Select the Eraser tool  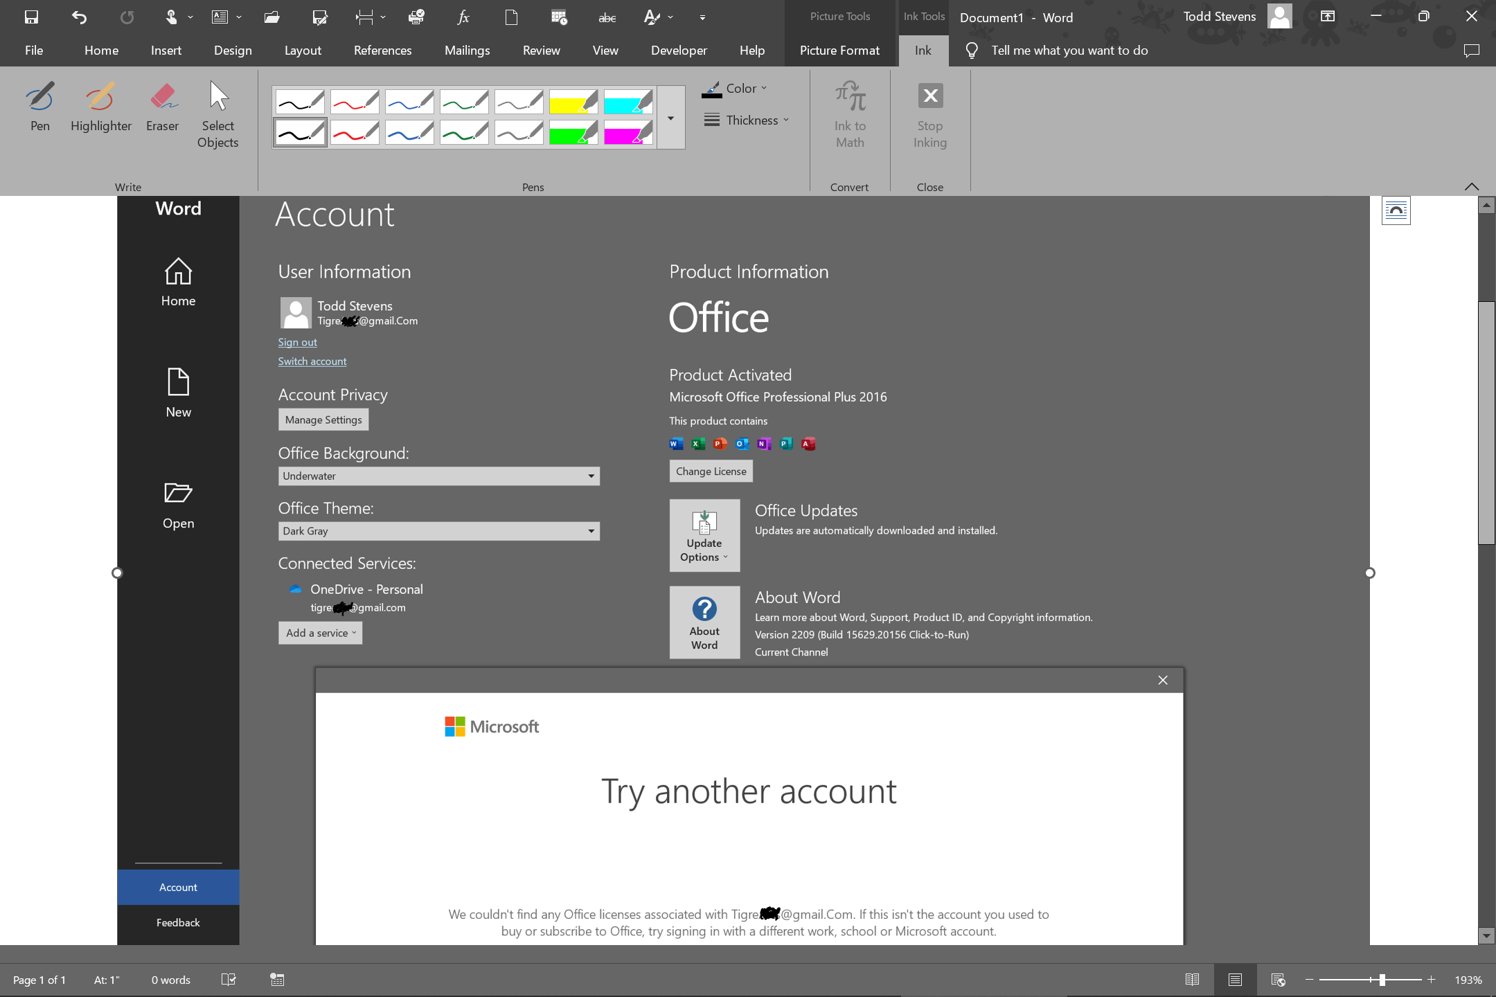click(x=163, y=111)
